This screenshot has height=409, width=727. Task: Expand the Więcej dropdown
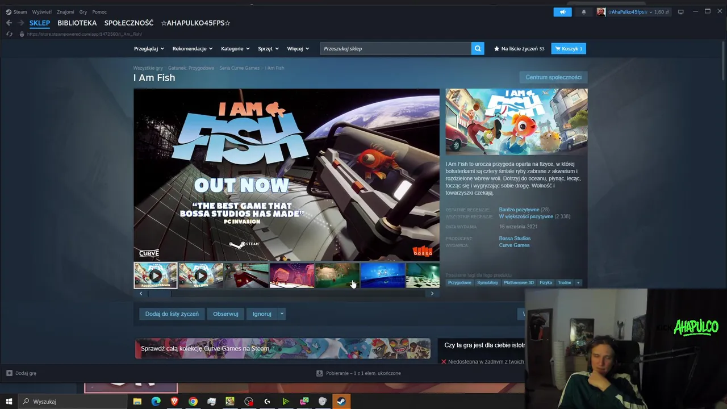click(x=298, y=49)
